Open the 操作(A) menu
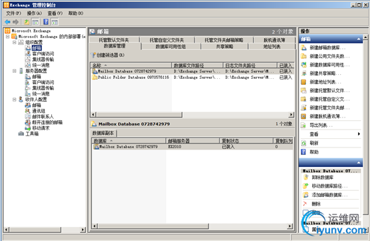The width and height of the screenshot is (370, 241). click(34, 13)
